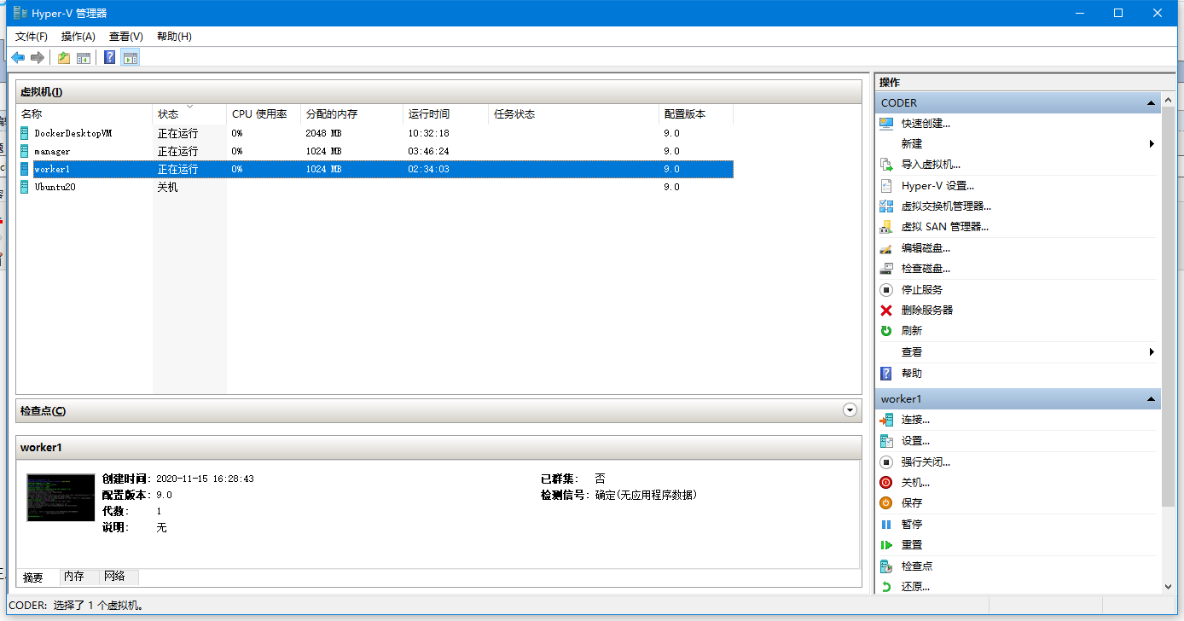The image size is (1184, 621).
Task: Click the 还原 revert icon
Action: point(886,587)
